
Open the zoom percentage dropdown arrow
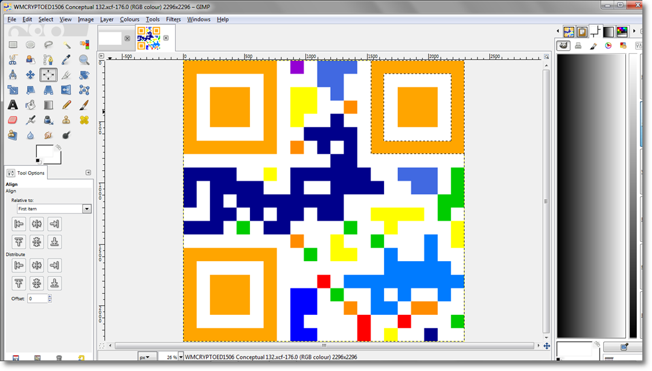tap(181, 357)
